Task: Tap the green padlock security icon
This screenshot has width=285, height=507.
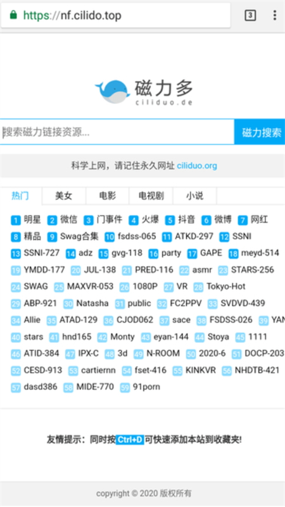Action: tap(13, 15)
